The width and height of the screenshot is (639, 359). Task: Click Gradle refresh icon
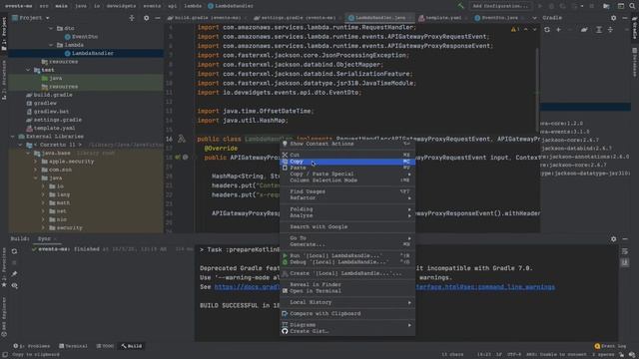(547, 30)
